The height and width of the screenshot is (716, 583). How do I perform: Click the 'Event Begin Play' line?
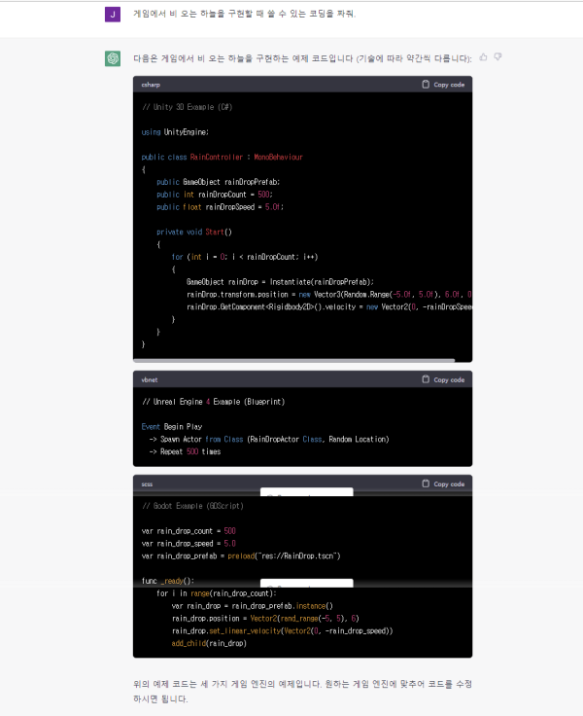pyautogui.click(x=172, y=426)
